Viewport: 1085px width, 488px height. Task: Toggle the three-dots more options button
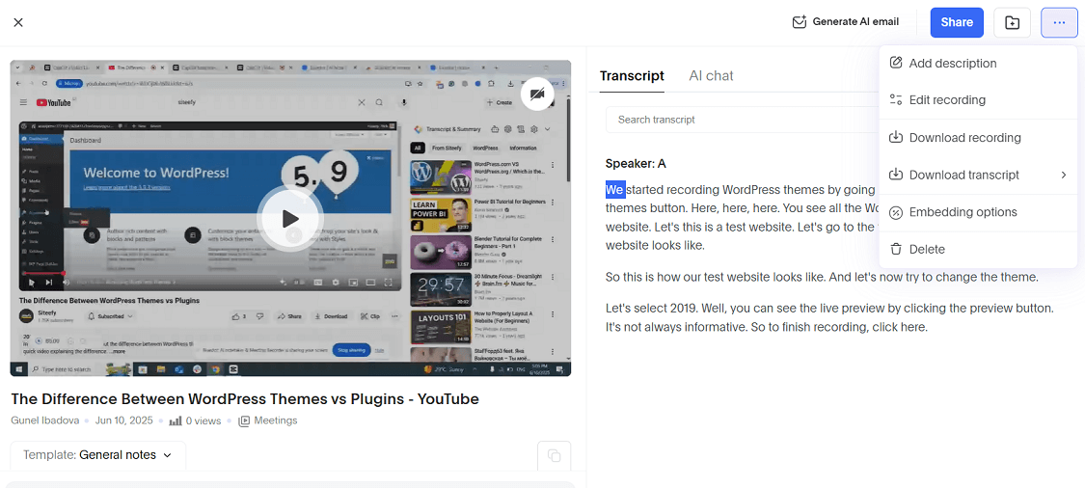pos(1059,22)
